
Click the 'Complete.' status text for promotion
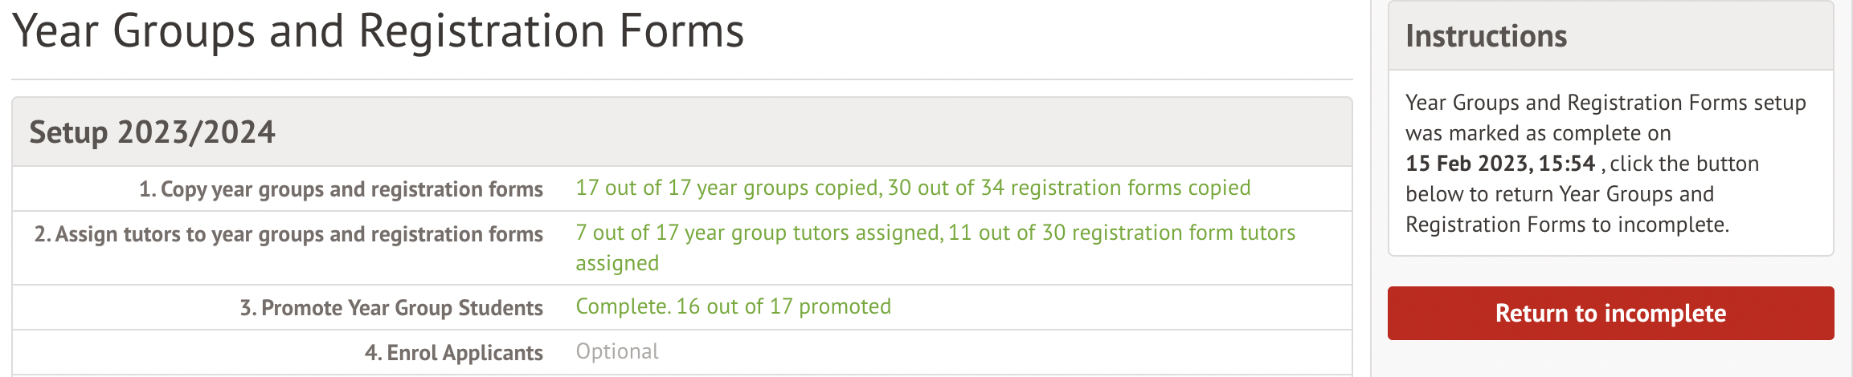point(623,306)
